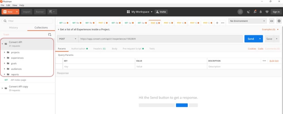Click the Convert API copy collection icon
Viewport: 283px width, 114px height.
pos(6,88)
